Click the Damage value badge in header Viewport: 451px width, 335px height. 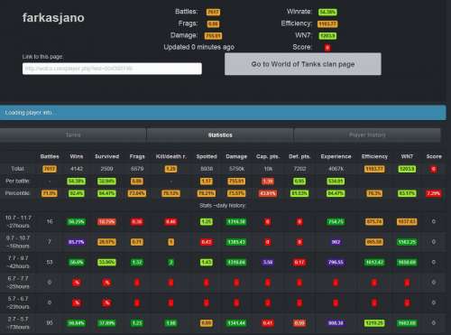tap(213, 36)
